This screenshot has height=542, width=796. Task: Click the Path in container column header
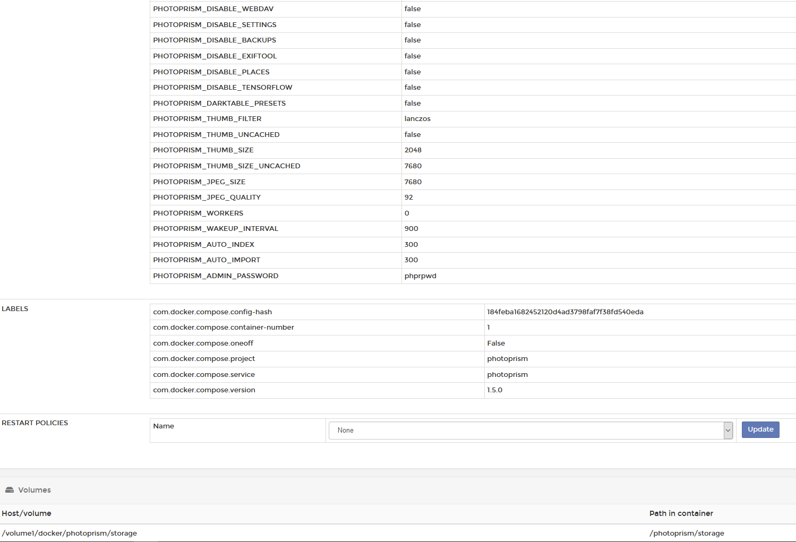pyautogui.click(x=681, y=513)
